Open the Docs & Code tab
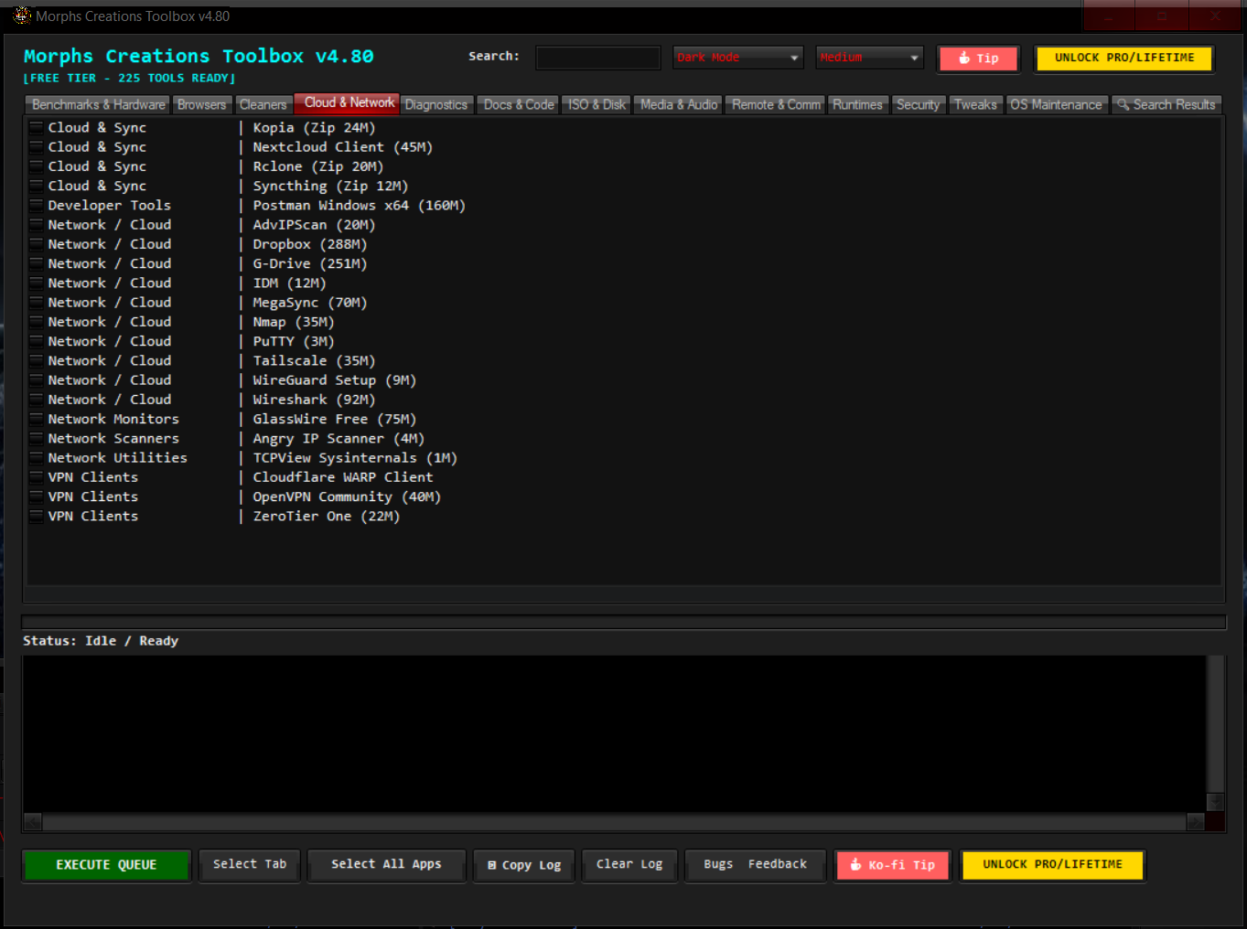 519,105
